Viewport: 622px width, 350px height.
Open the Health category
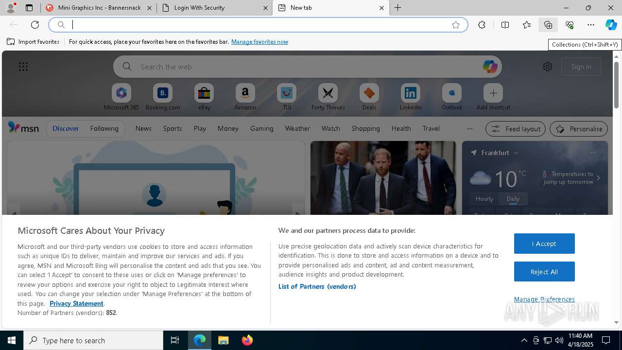(x=401, y=128)
